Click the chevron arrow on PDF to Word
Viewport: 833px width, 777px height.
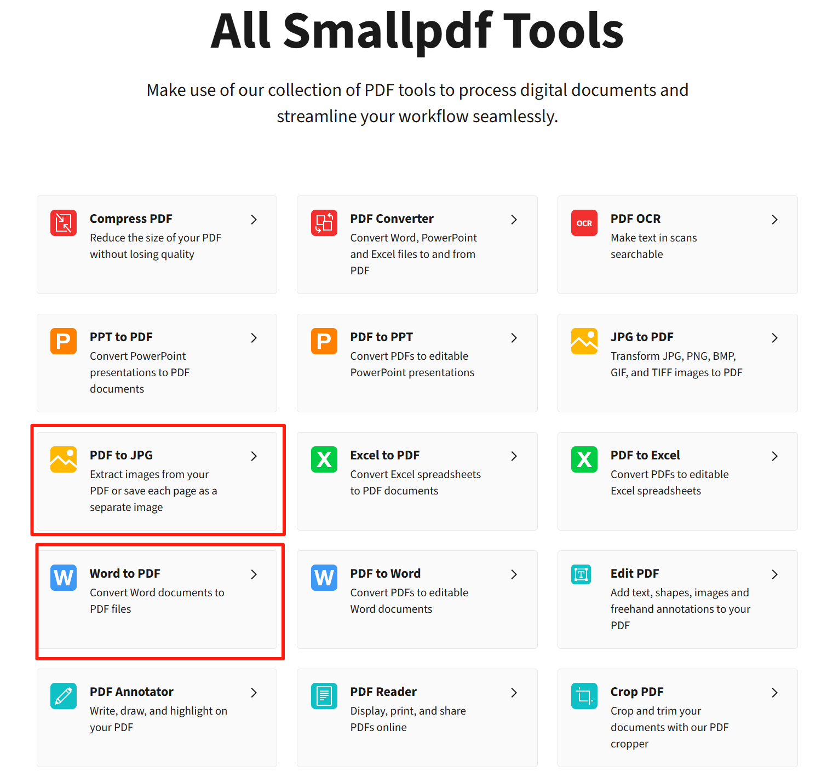(514, 574)
